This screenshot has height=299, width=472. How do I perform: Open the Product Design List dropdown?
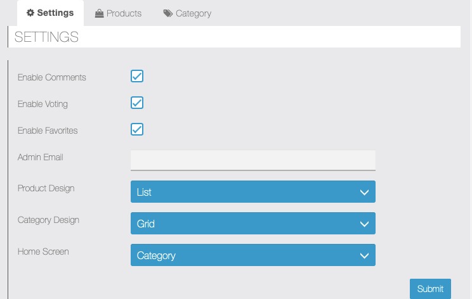[253, 192]
